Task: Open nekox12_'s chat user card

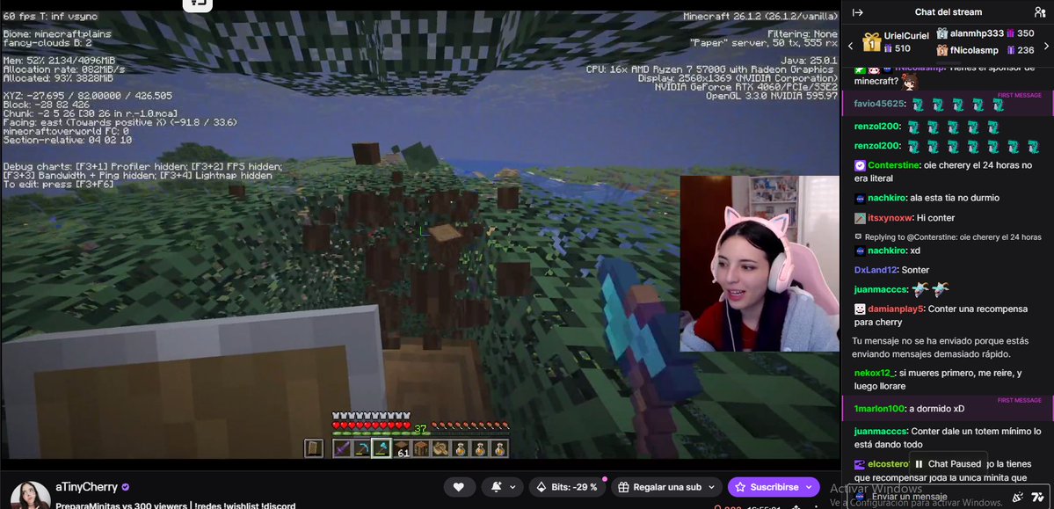Action: click(876, 373)
